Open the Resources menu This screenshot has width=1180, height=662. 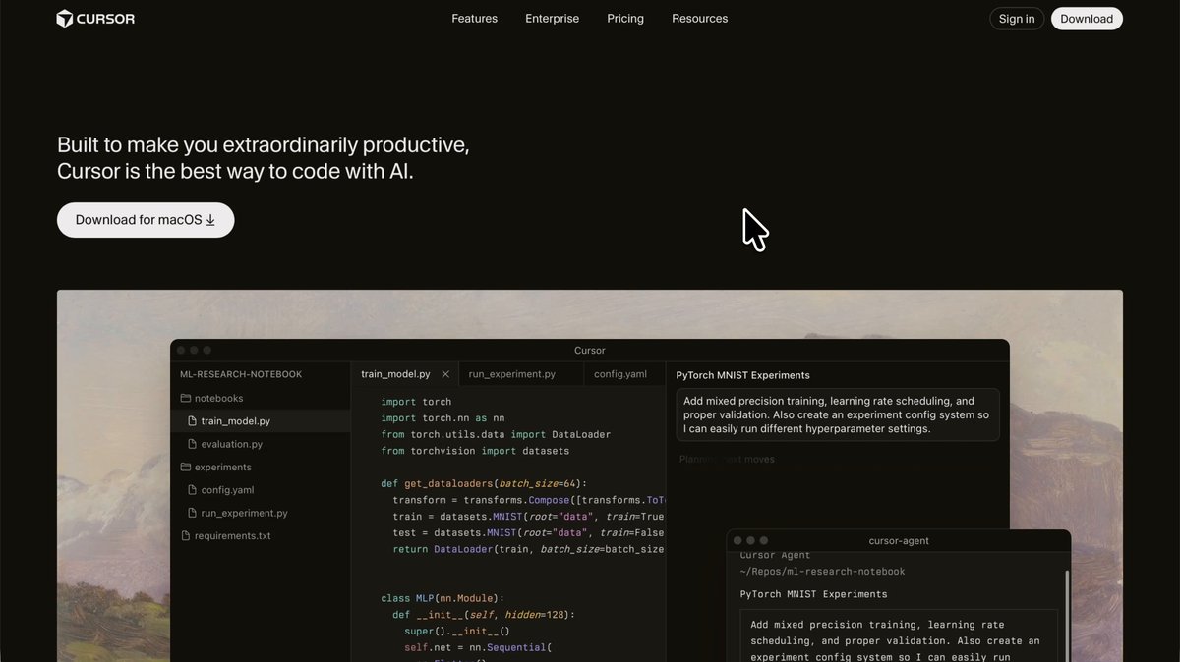click(x=699, y=18)
